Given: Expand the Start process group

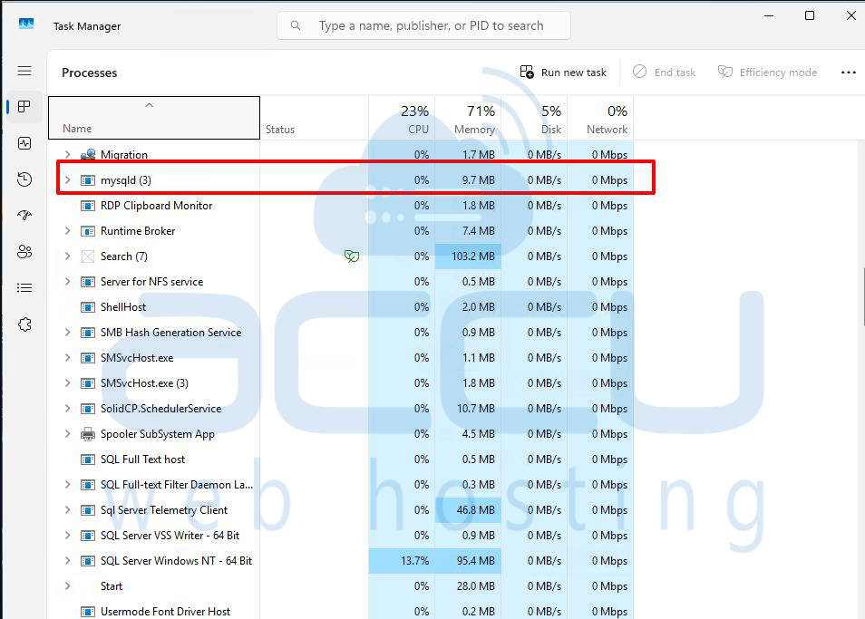Looking at the screenshot, I should [x=67, y=585].
